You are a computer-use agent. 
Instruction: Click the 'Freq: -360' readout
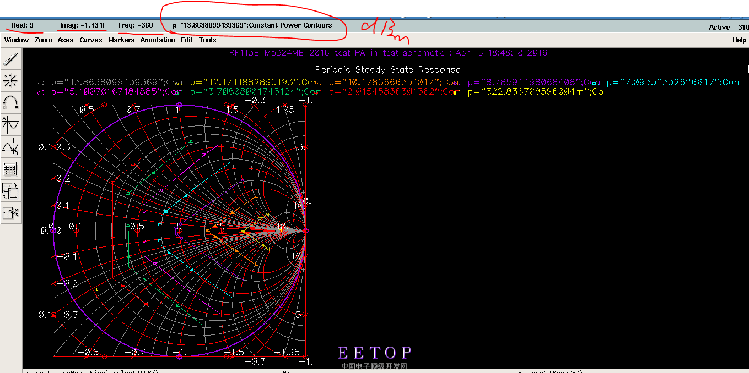136,25
